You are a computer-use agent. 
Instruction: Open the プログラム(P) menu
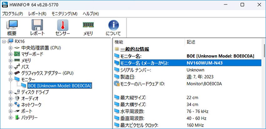13,14
